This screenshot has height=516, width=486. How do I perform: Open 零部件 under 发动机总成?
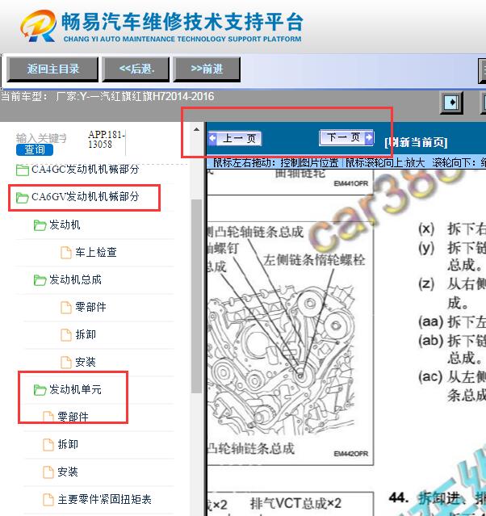click(90, 307)
